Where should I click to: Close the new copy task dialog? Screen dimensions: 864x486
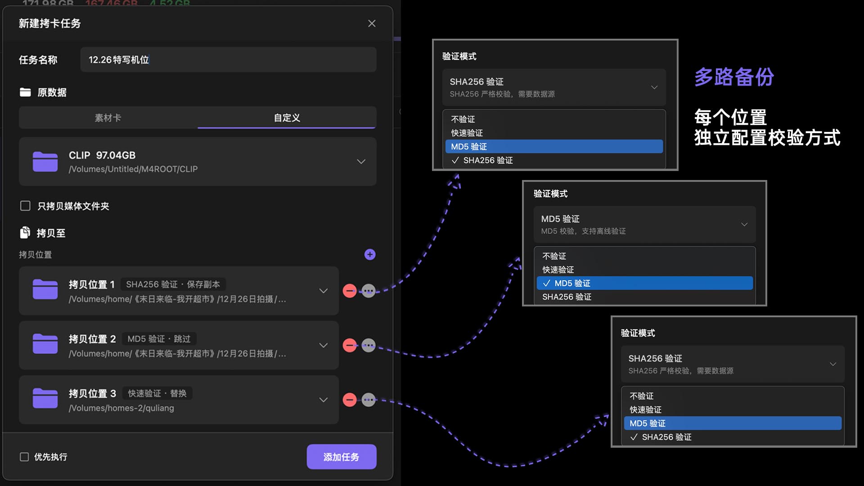pos(372,23)
